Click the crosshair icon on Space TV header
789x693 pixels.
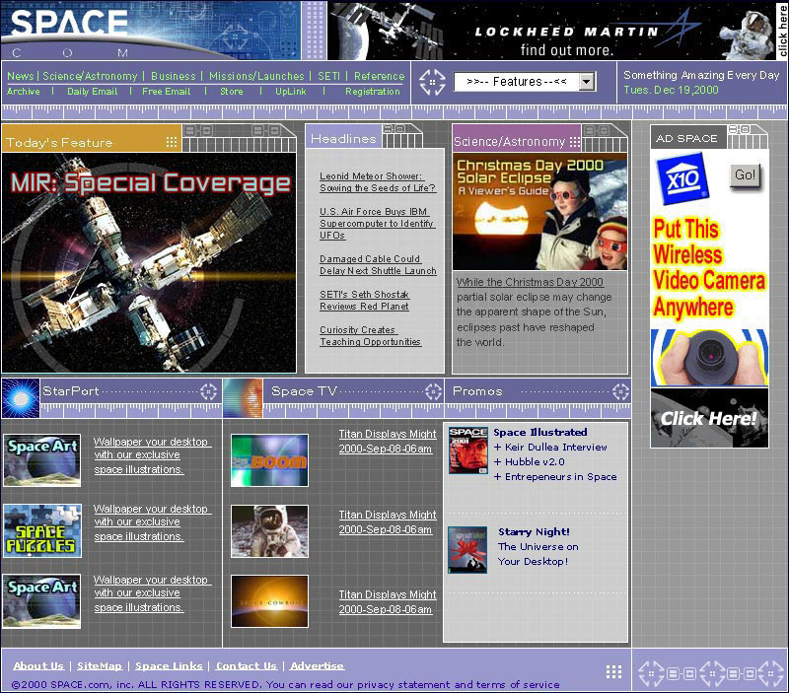(x=433, y=391)
